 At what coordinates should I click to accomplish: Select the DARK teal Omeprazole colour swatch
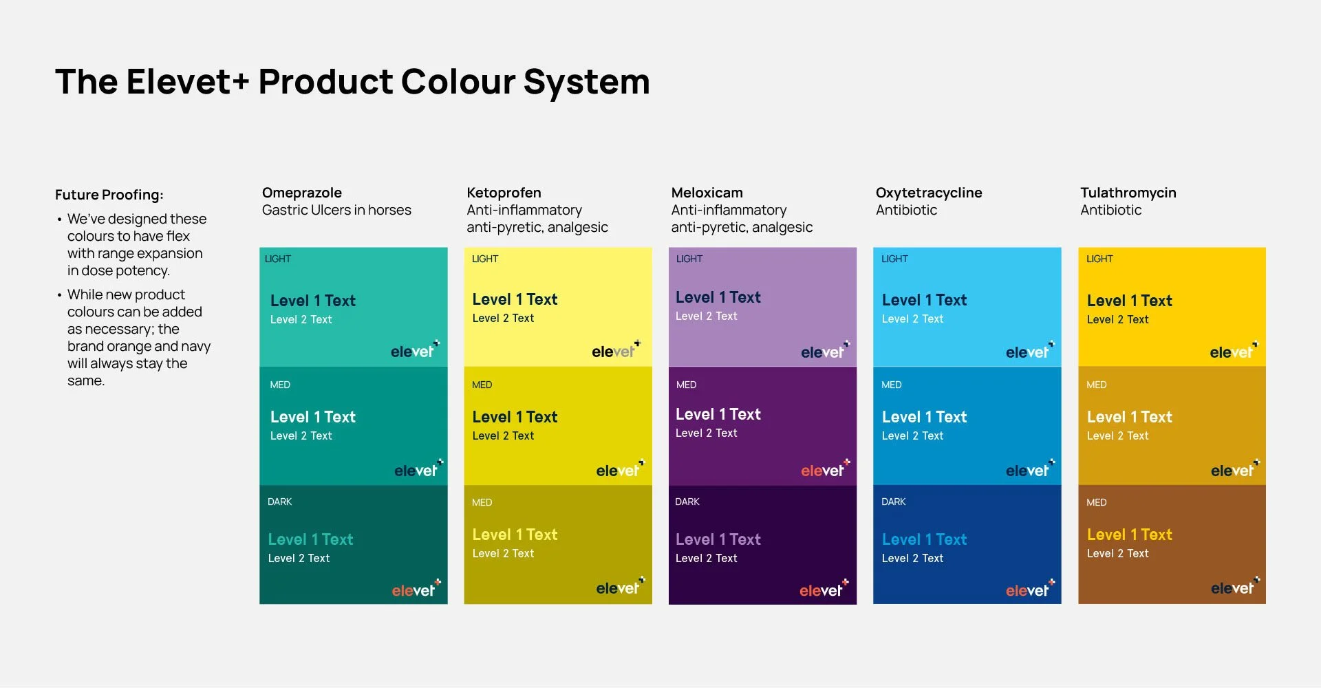pyautogui.click(x=353, y=545)
